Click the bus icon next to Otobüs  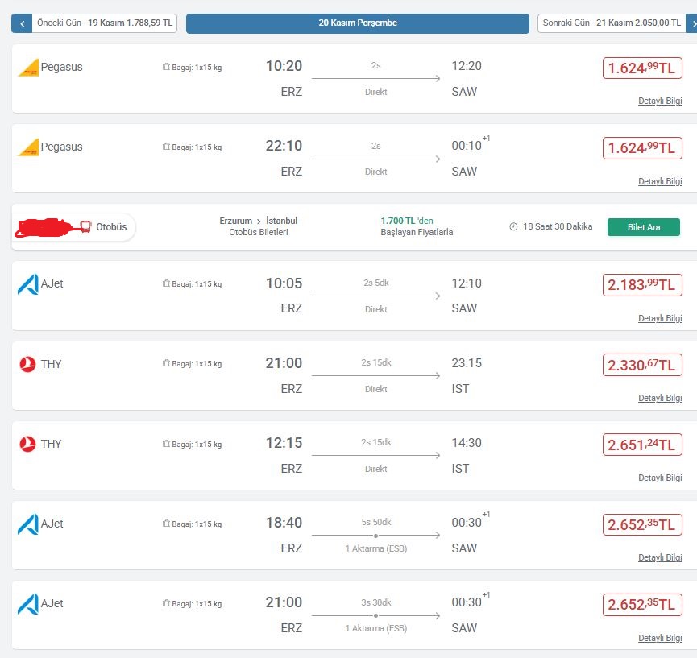click(85, 227)
